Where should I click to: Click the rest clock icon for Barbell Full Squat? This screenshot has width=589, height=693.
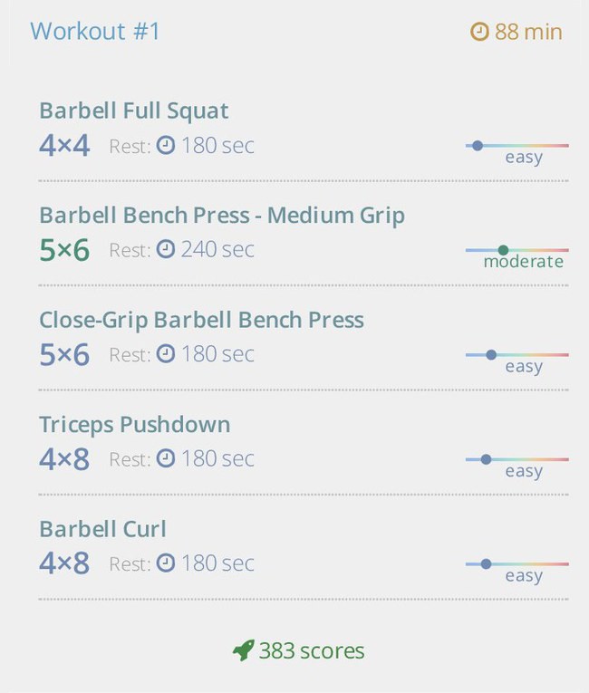166,145
